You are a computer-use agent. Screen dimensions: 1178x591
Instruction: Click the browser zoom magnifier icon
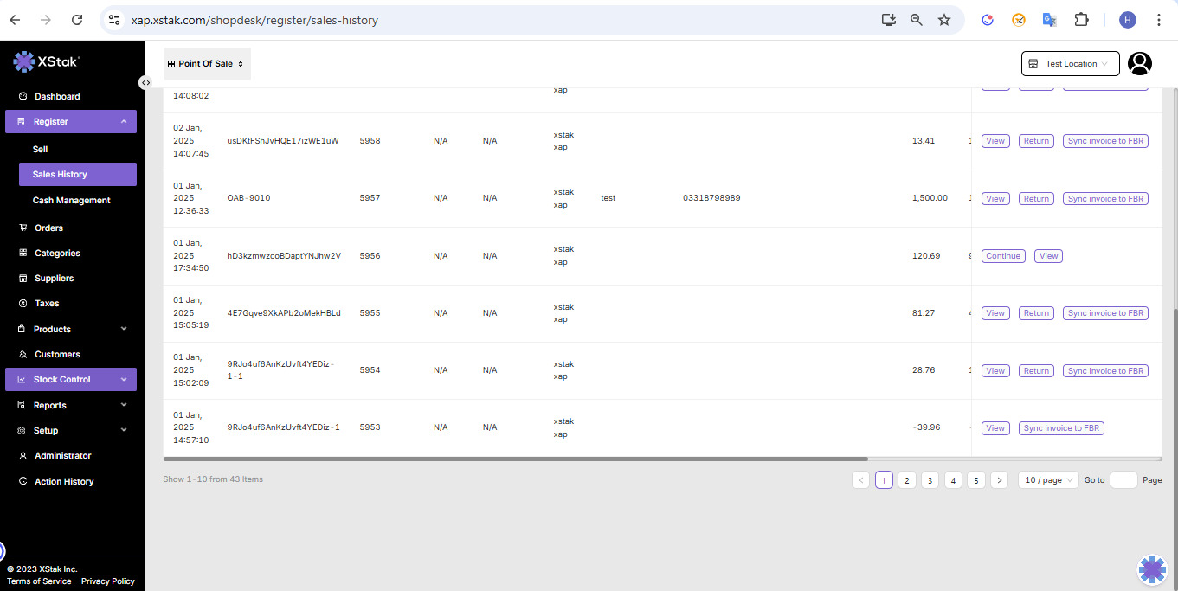point(916,20)
